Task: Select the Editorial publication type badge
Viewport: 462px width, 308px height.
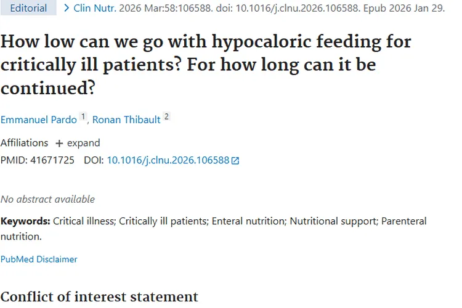Action: tap(28, 9)
